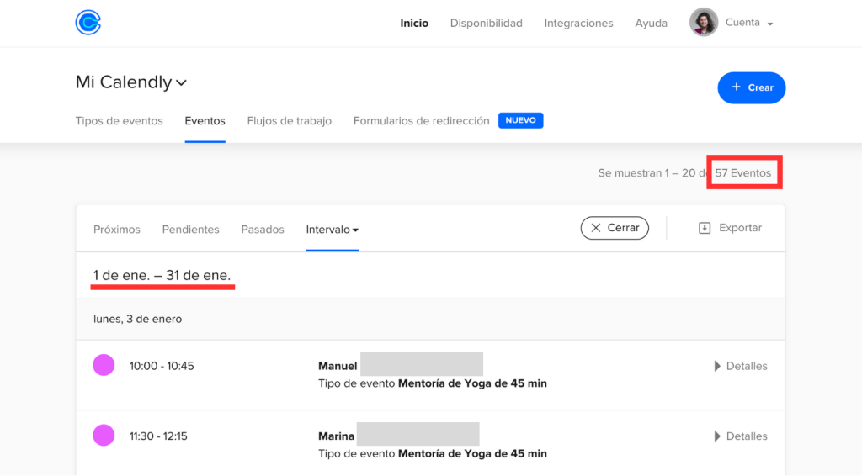This screenshot has height=476, width=862.
Task: Click the Exportar download icon
Action: 705,228
